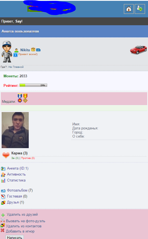Image resolution: width=148 pixels, height=239 pixels.
Task: Open the Статистика page
Action: [16, 180]
